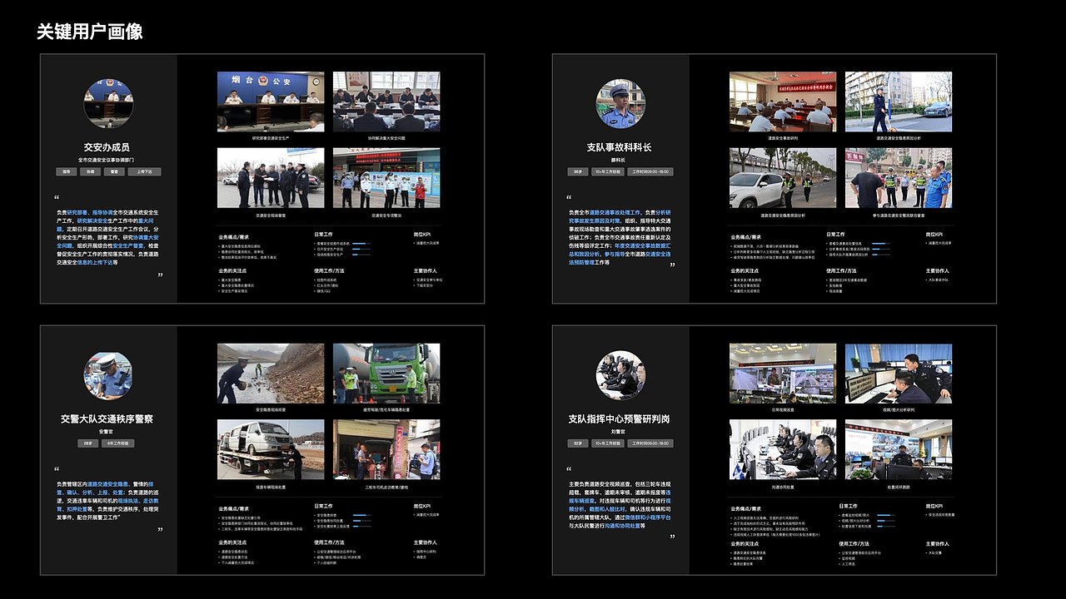Open the green tanker truck photo
Image resolution: width=1066 pixels, height=599 pixels.
tap(386, 374)
